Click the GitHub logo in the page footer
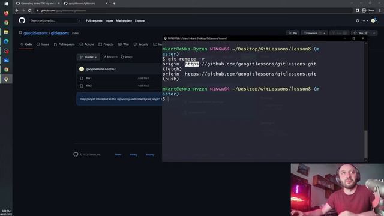 click(76, 154)
